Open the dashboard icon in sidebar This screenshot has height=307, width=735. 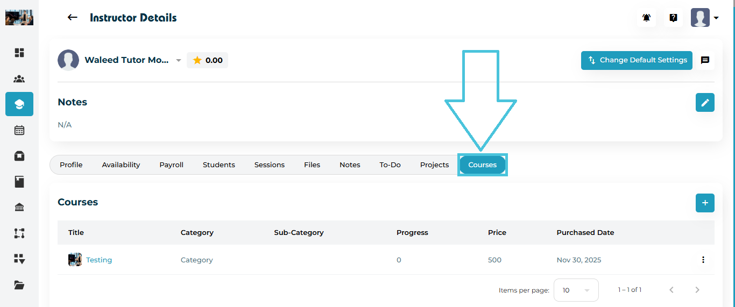(x=19, y=53)
